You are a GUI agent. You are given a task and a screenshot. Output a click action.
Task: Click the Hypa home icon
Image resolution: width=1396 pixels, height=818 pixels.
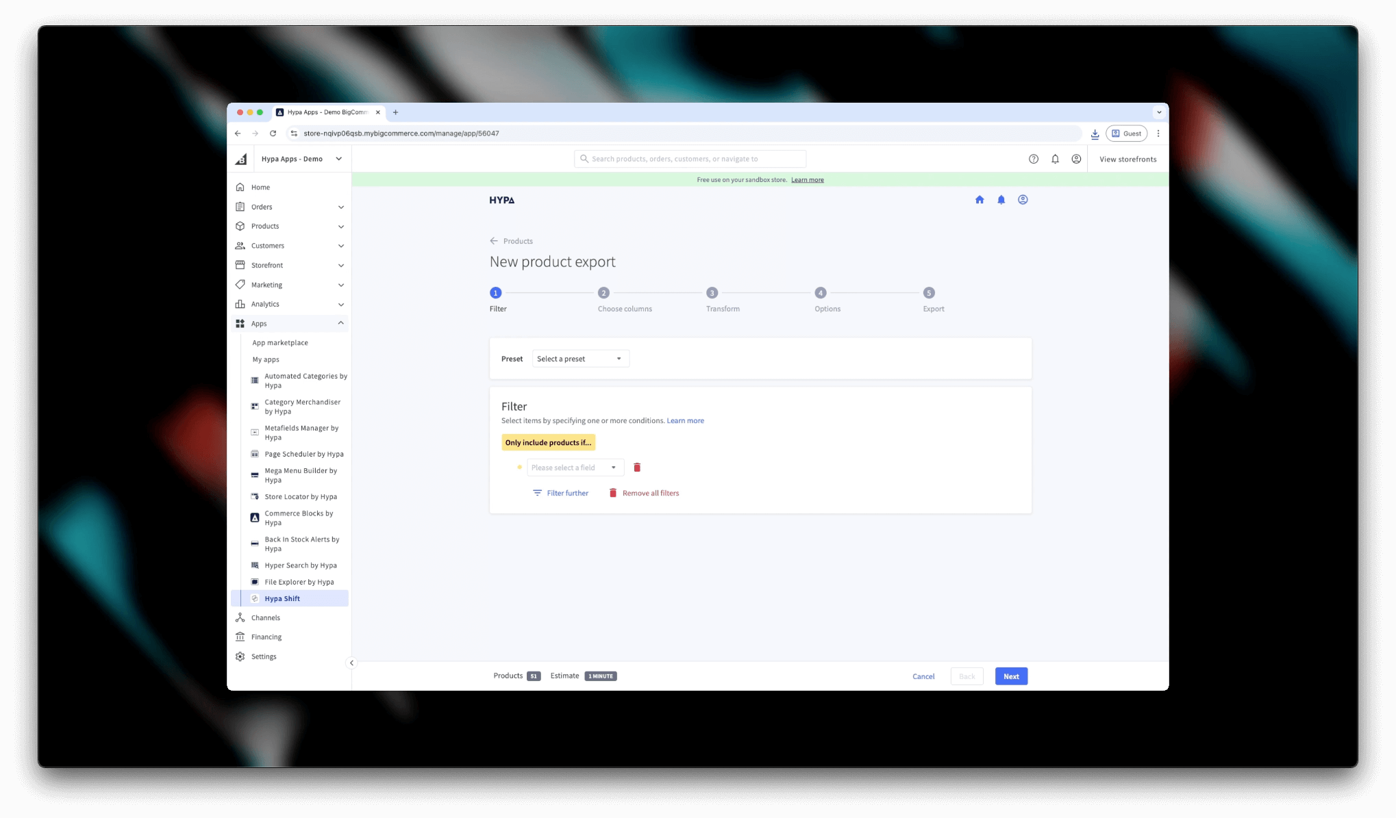coord(980,200)
